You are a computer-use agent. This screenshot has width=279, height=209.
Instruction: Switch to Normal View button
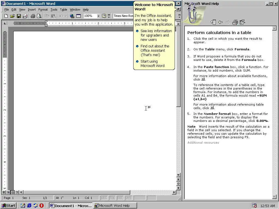(x=4, y=192)
